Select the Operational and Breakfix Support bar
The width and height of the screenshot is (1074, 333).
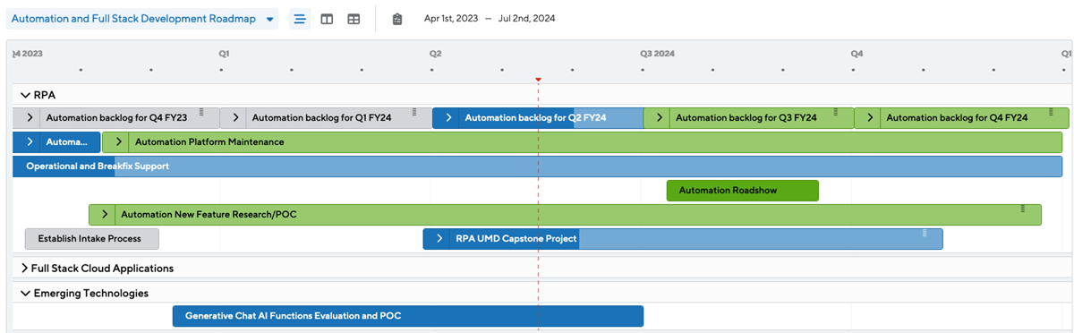537,166
